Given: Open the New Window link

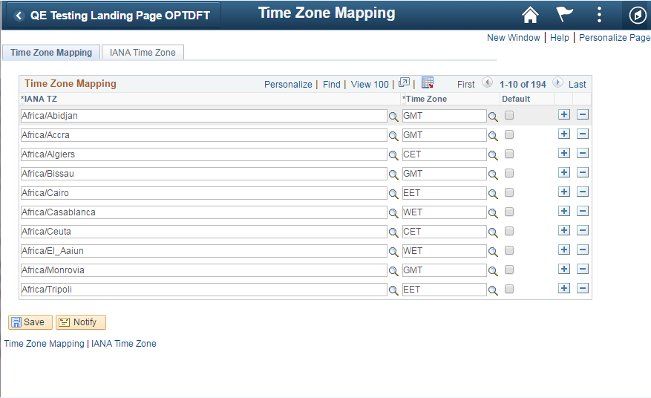Looking at the screenshot, I should tap(513, 38).
